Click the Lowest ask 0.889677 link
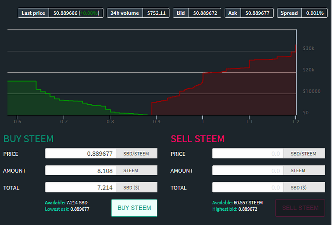 67,209
